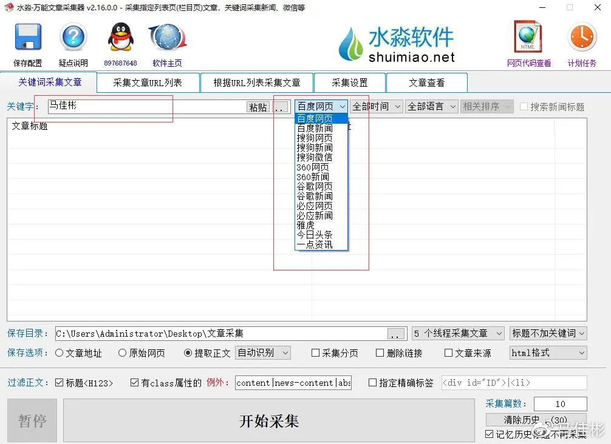Choose 搜狗新闻 from the source list
611x444 pixels.
click(x=321, y=147)
